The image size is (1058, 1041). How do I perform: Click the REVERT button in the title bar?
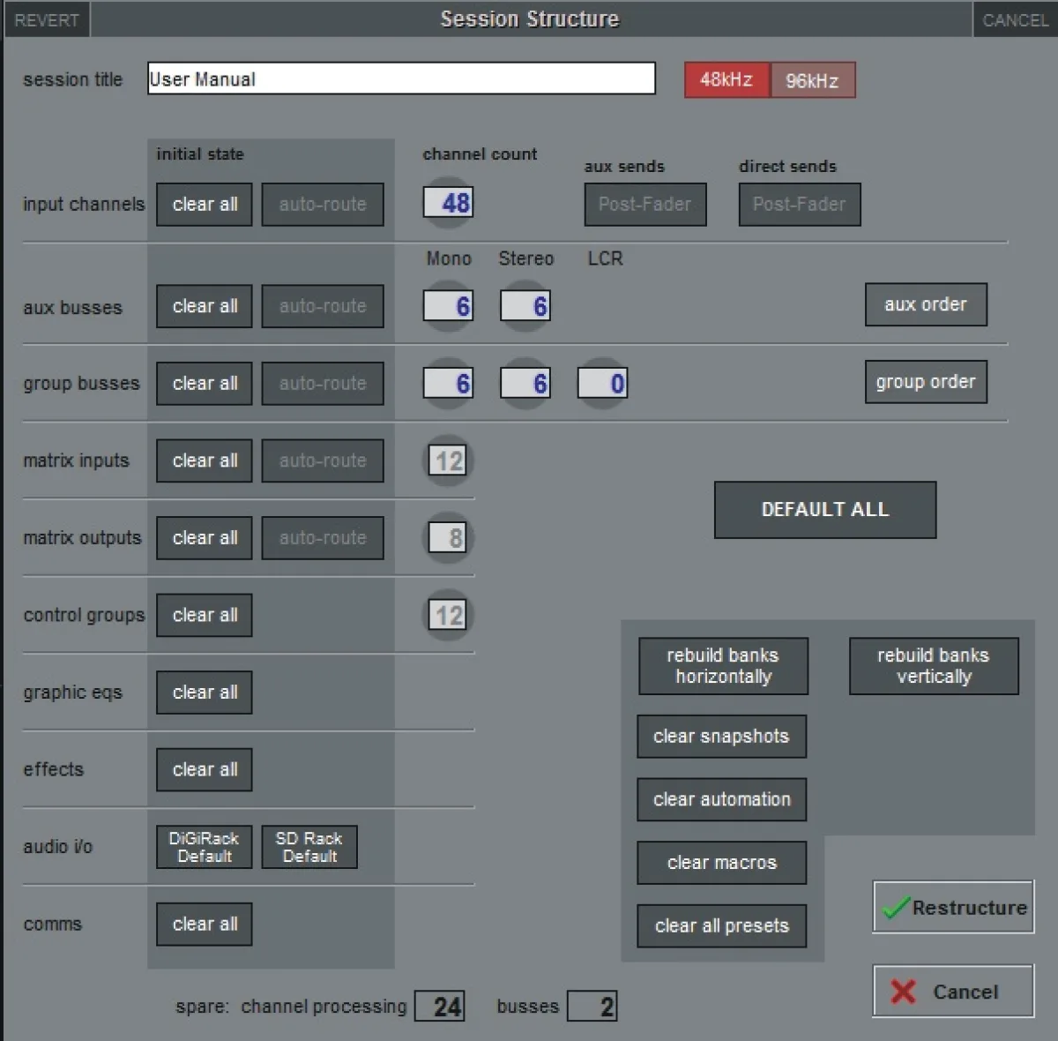[x=47, y=19]
